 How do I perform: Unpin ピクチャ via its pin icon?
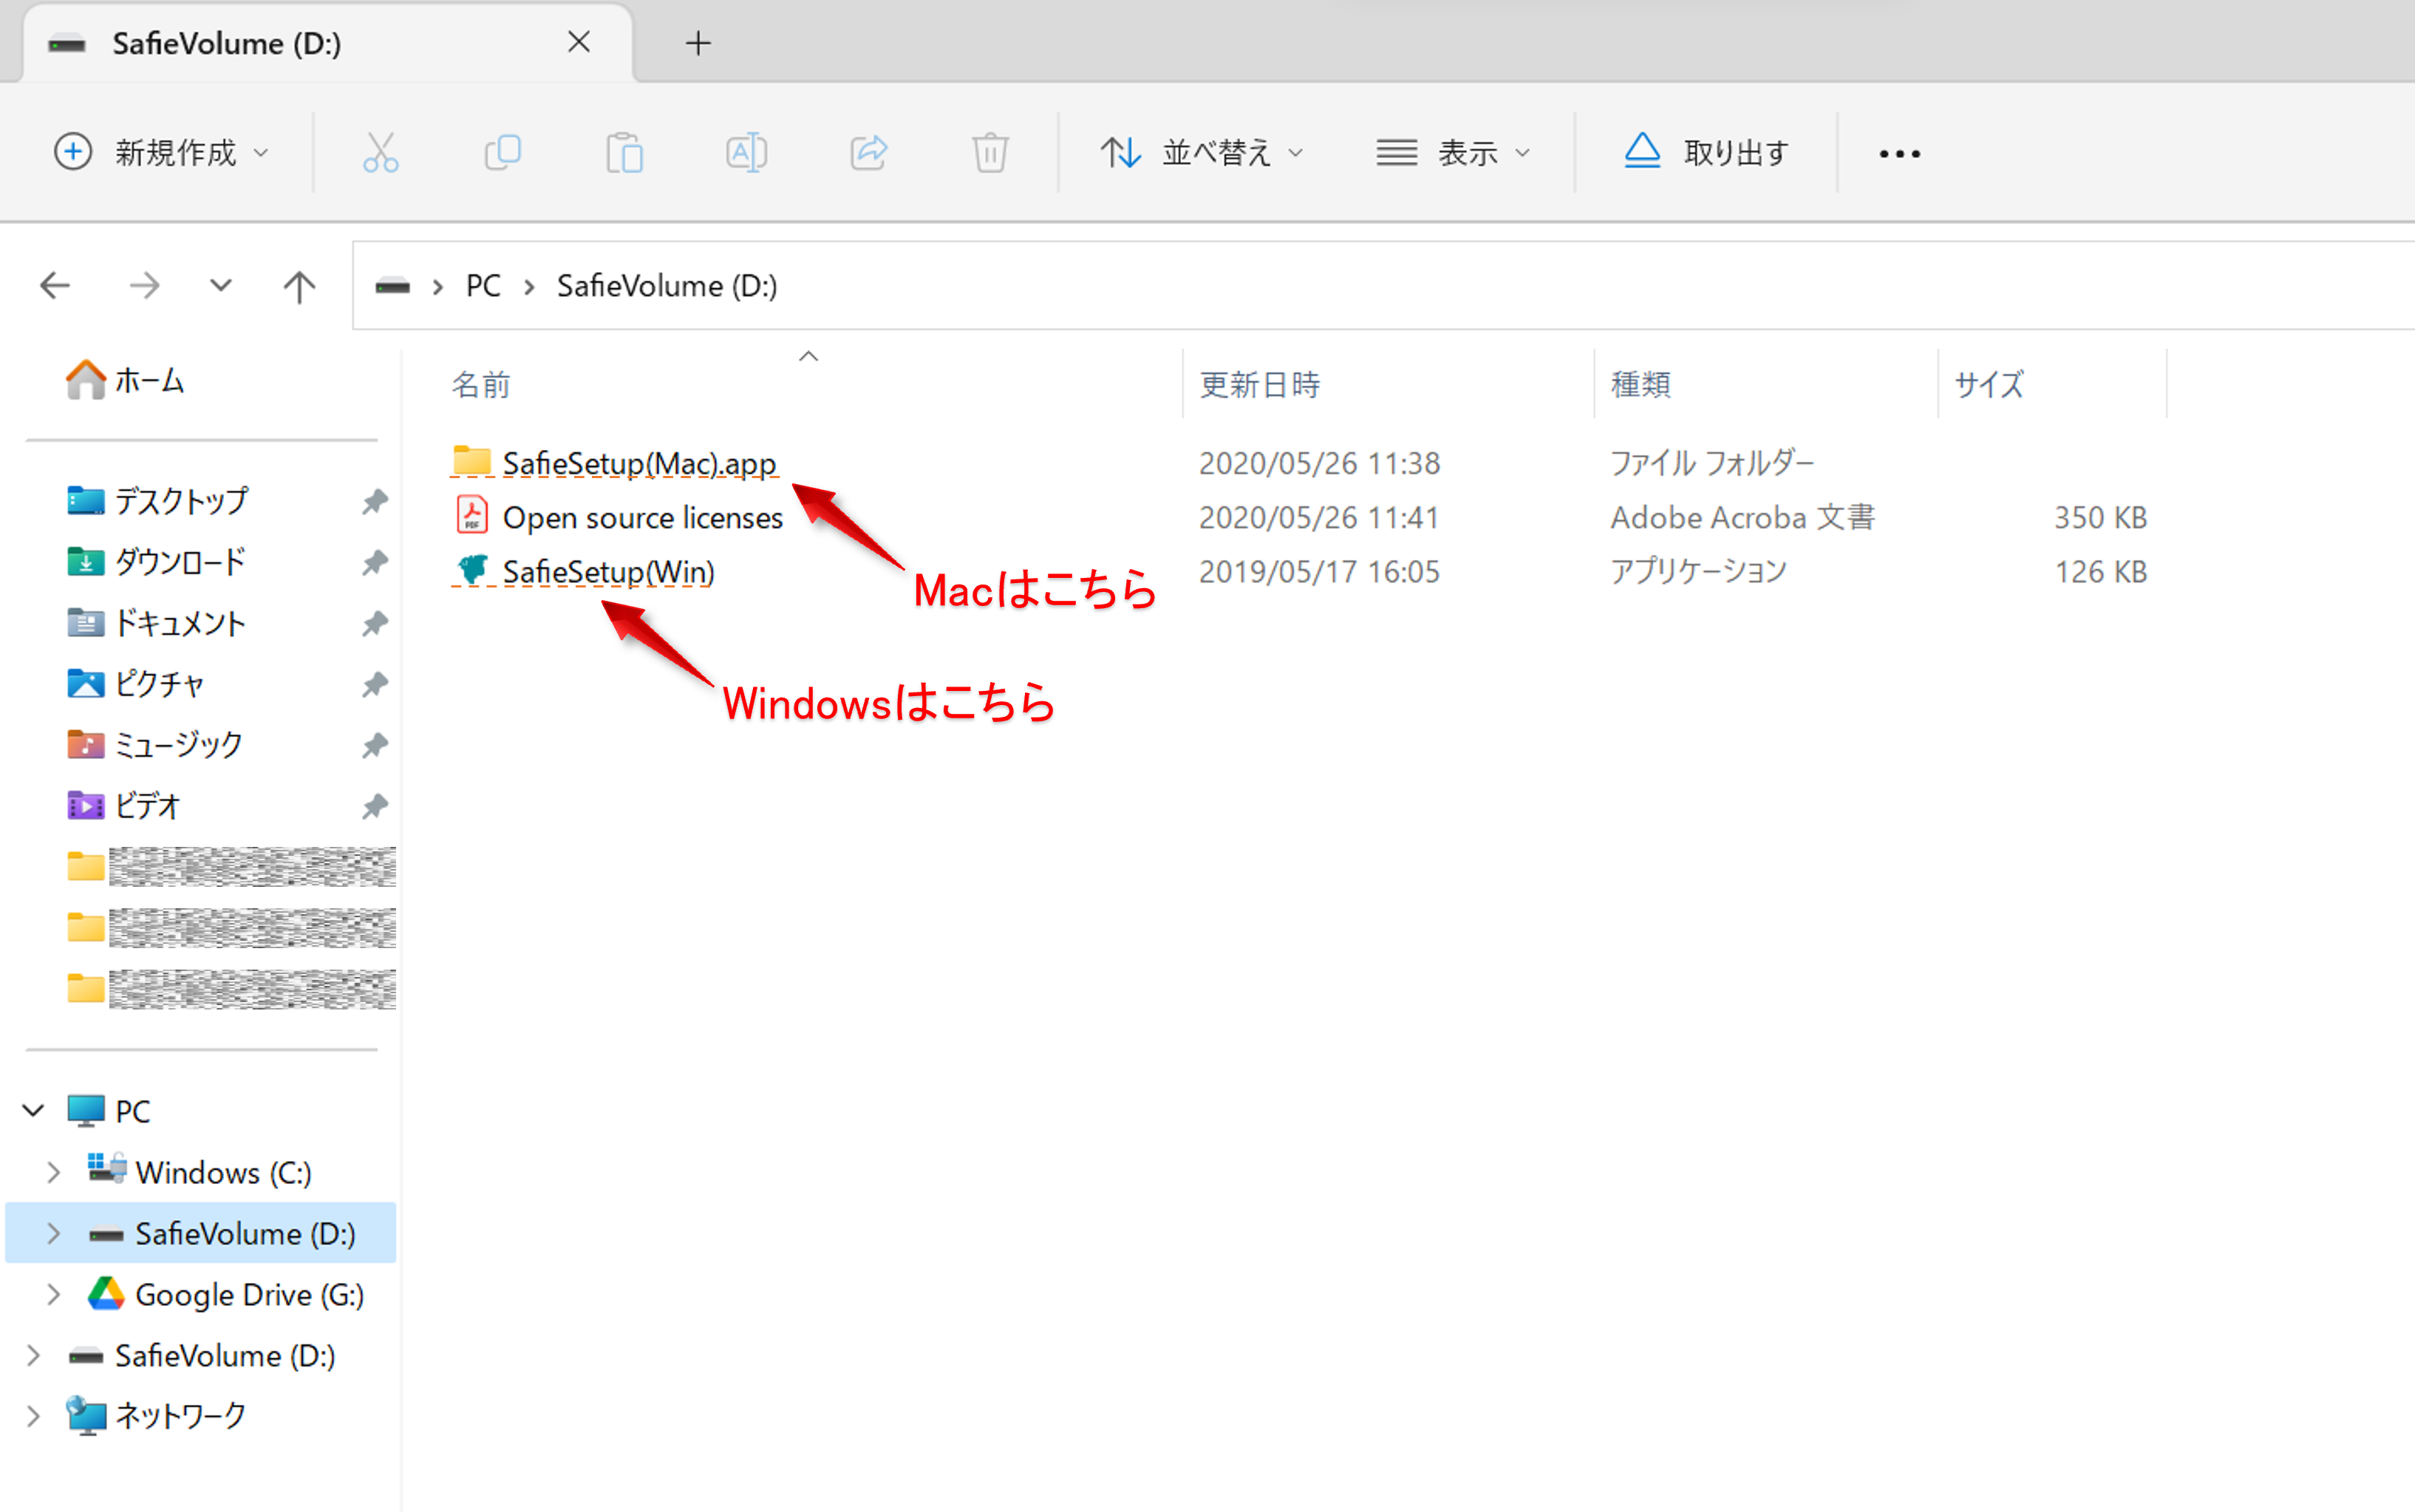point(374,685)
